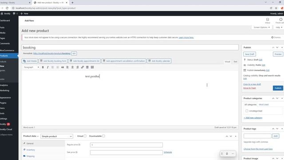Viewport: 284px width, 160px height.
Task: Open the Shipping product data tab
Action: (x=43, y=156)
